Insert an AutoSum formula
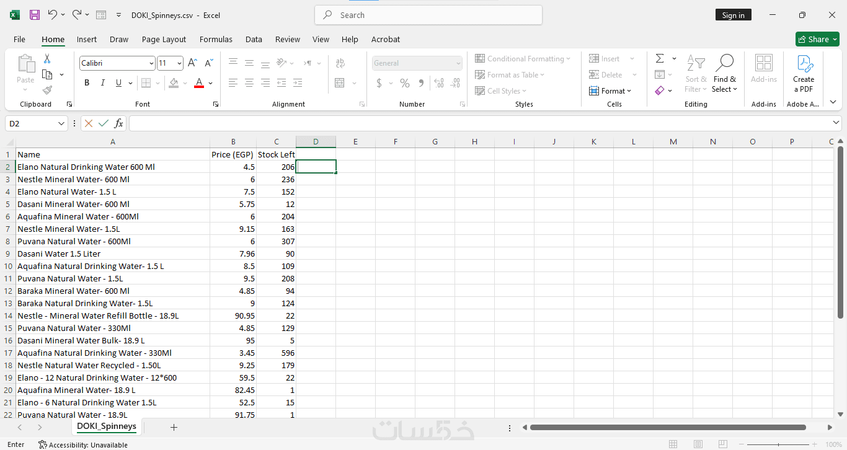847x450 pixels. point(660,58)
